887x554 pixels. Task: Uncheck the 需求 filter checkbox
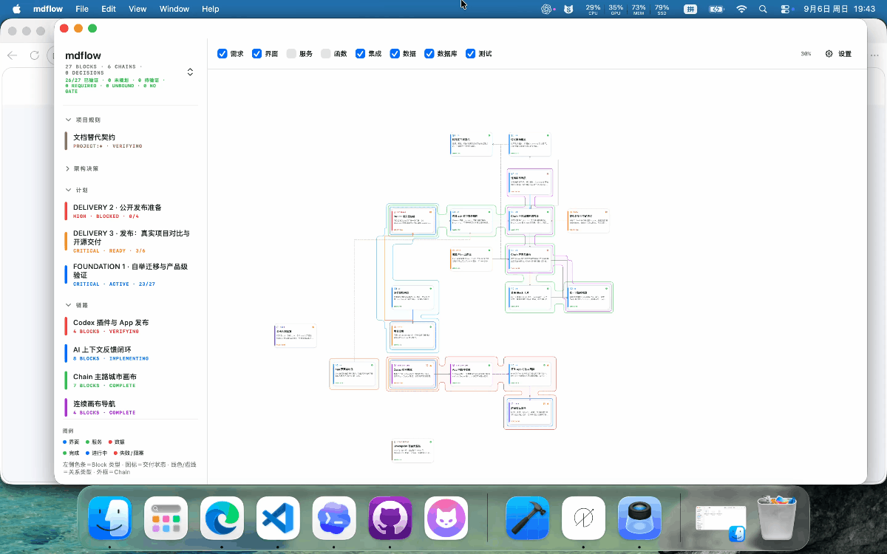(x=222, y=54)
